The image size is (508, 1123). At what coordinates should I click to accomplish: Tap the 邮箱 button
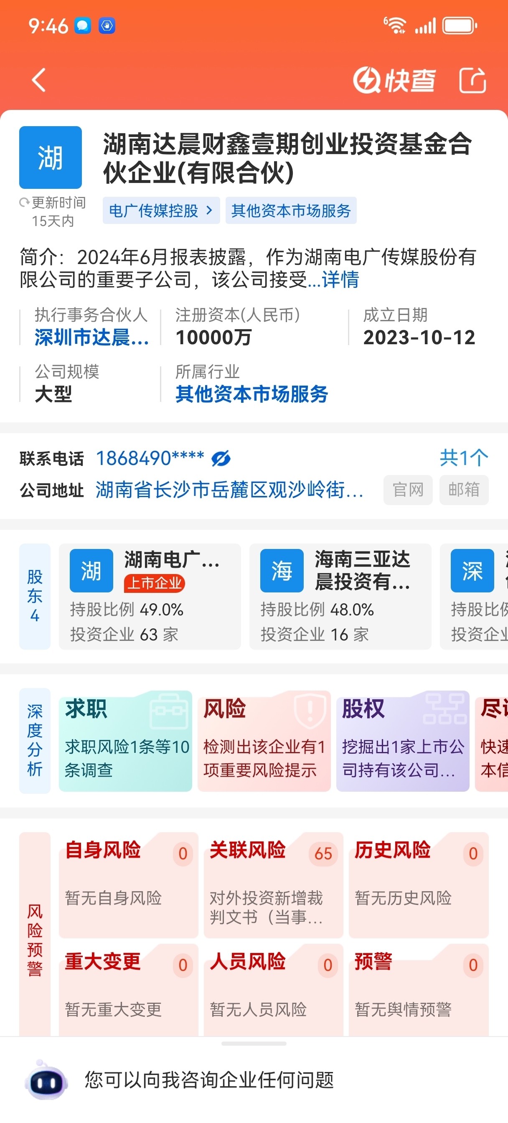[464, 490]
